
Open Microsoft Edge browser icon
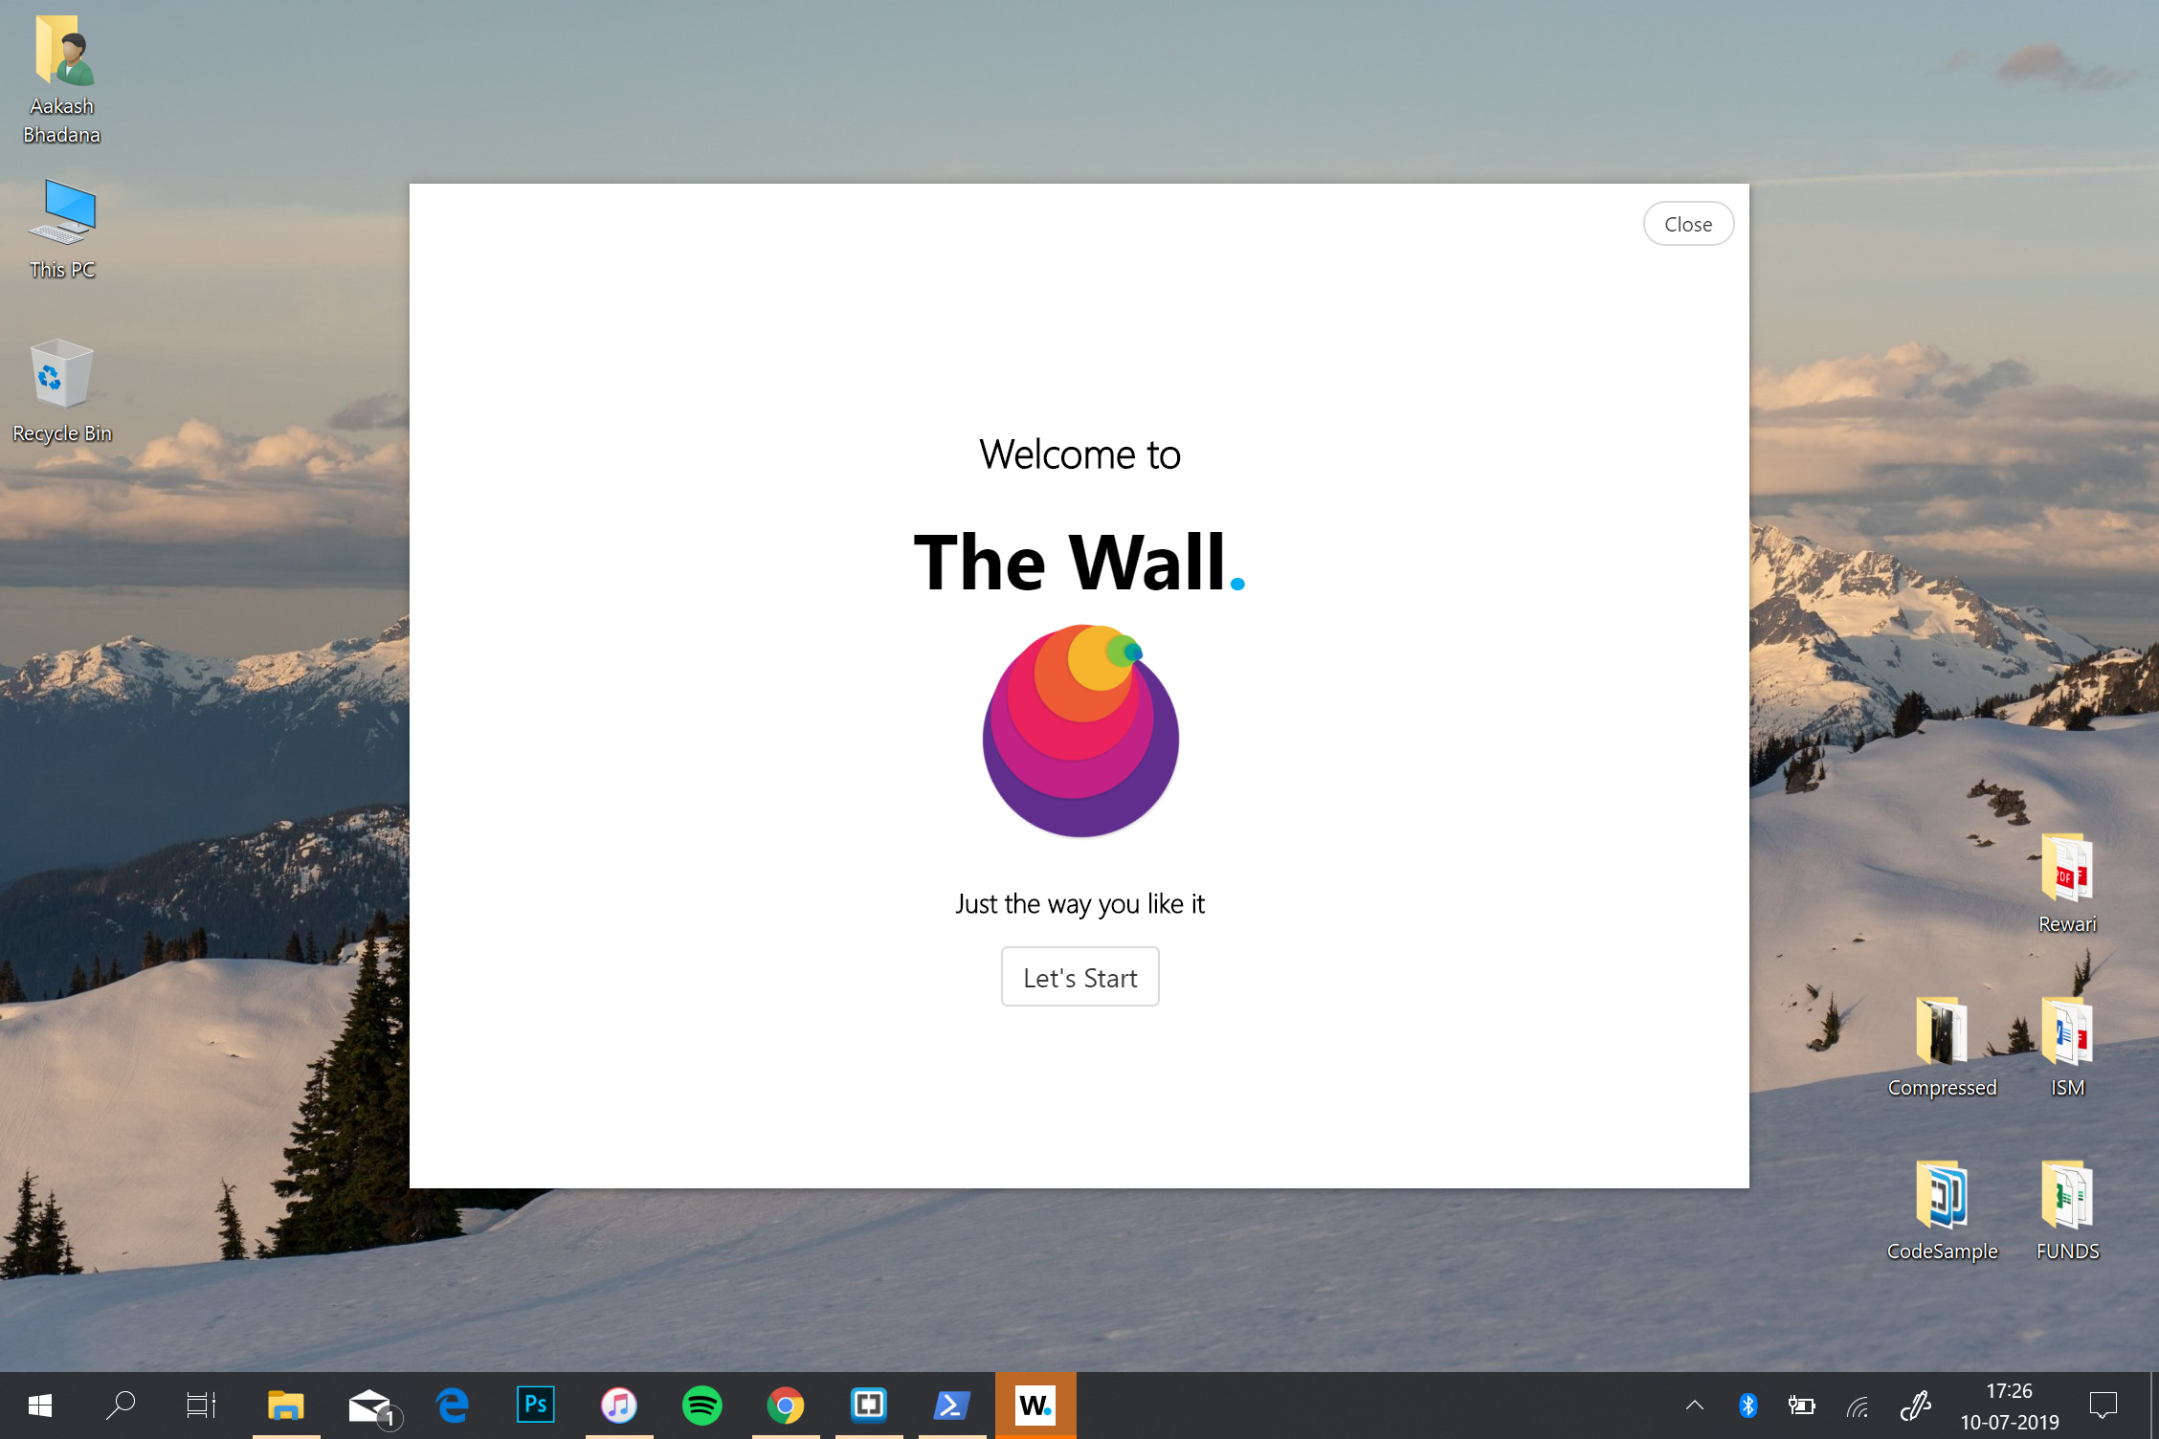click(452, 1405)
